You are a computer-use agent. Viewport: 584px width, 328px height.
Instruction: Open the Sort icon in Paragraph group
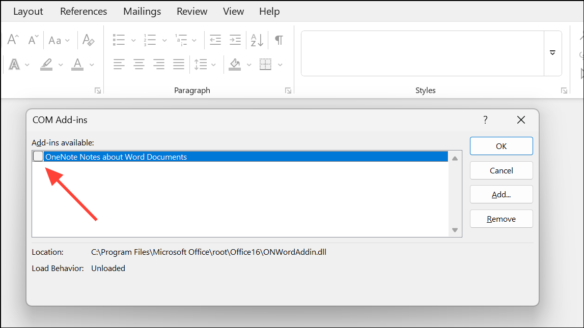click(256, 40)
